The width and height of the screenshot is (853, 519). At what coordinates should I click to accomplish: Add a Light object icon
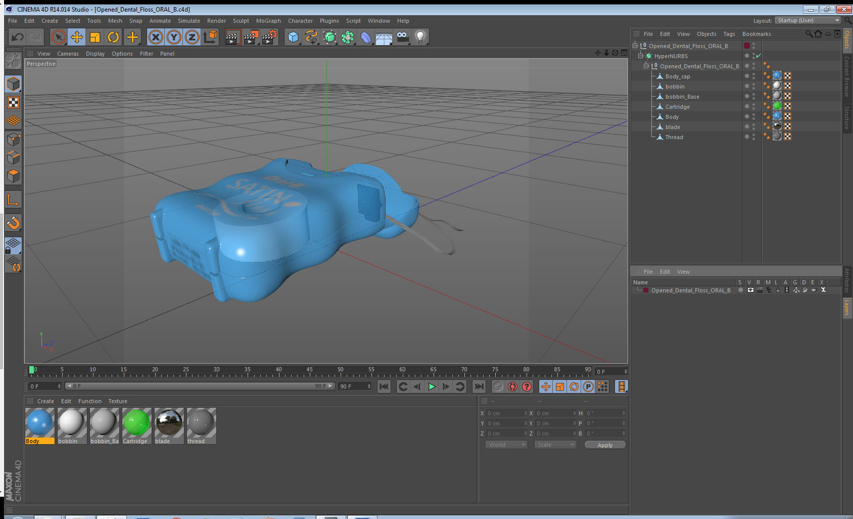(420, 37)
